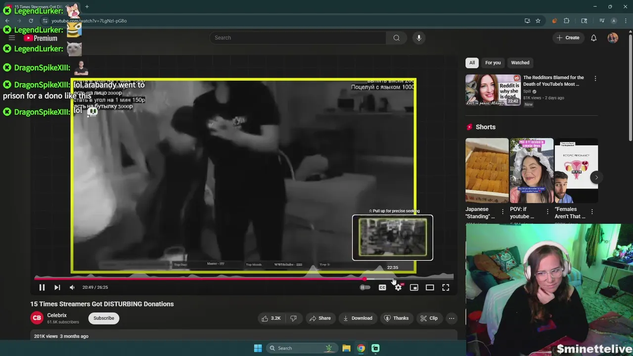Open Chrome three-dot menu
Image resolution: width=633 pixels, height=356 pixels.
626,21
